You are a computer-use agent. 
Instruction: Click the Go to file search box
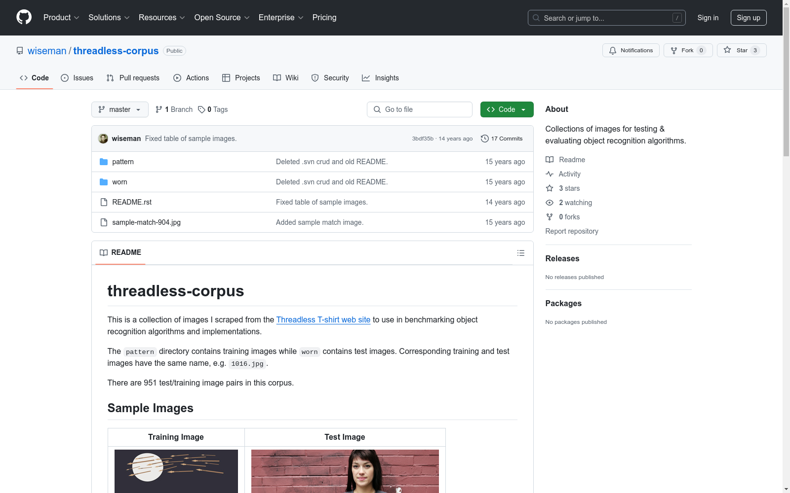click(x=420, y=109)
